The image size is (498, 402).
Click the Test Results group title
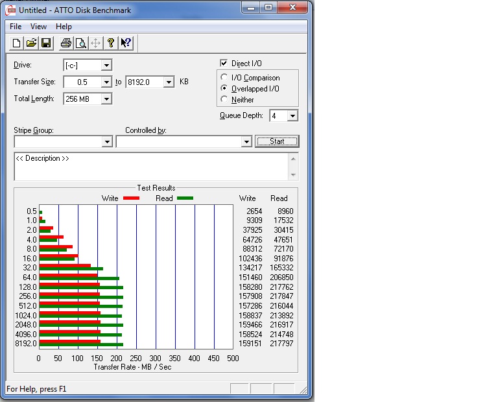156,188
